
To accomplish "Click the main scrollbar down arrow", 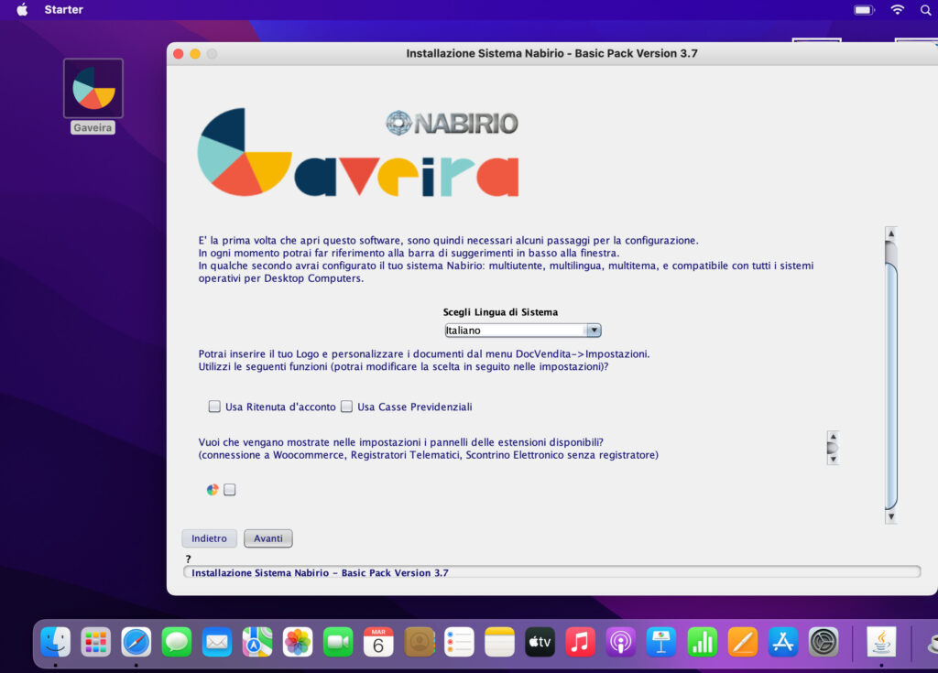I will (x=890, y=516).
